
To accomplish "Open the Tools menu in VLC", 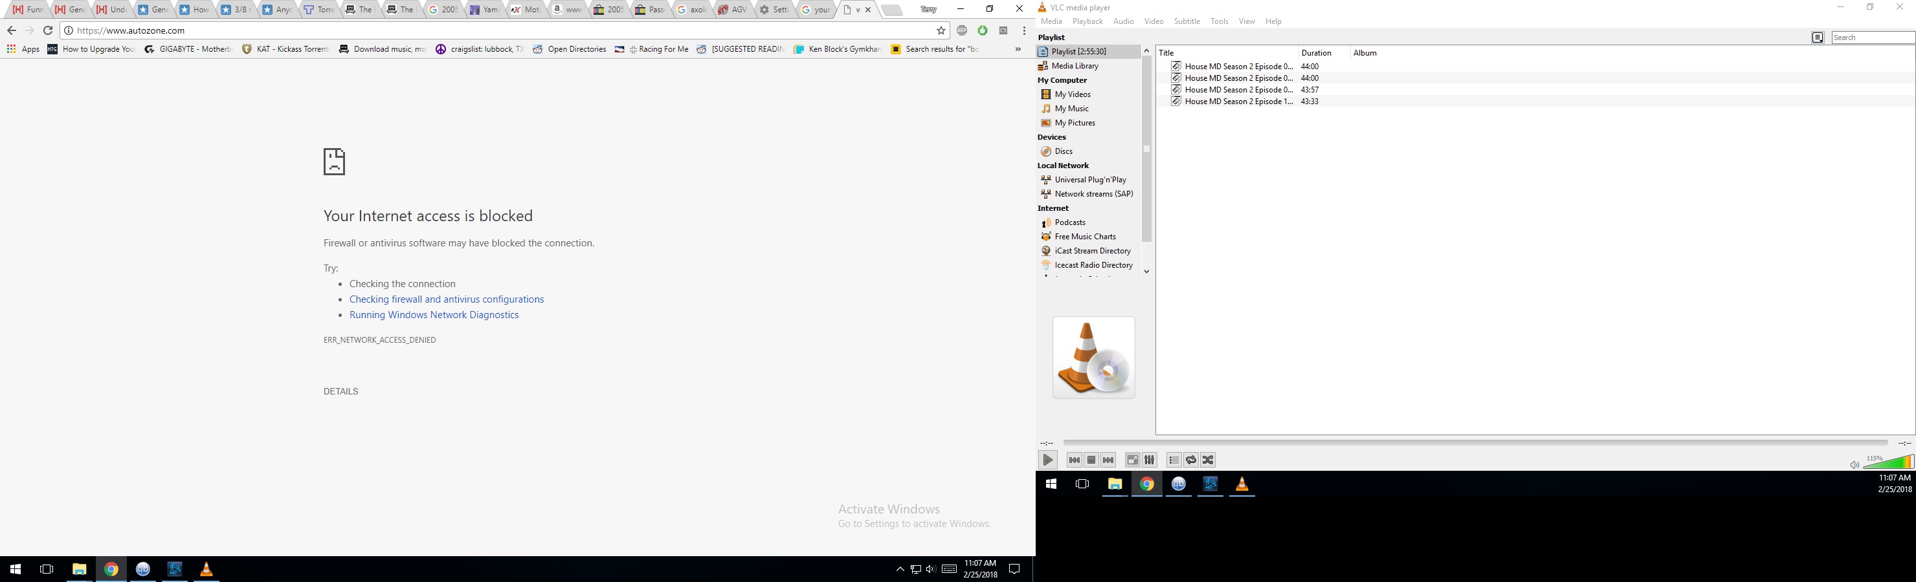I will 1219,21.
